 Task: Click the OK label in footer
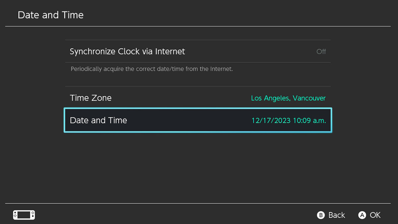click(x=375, y=215)
